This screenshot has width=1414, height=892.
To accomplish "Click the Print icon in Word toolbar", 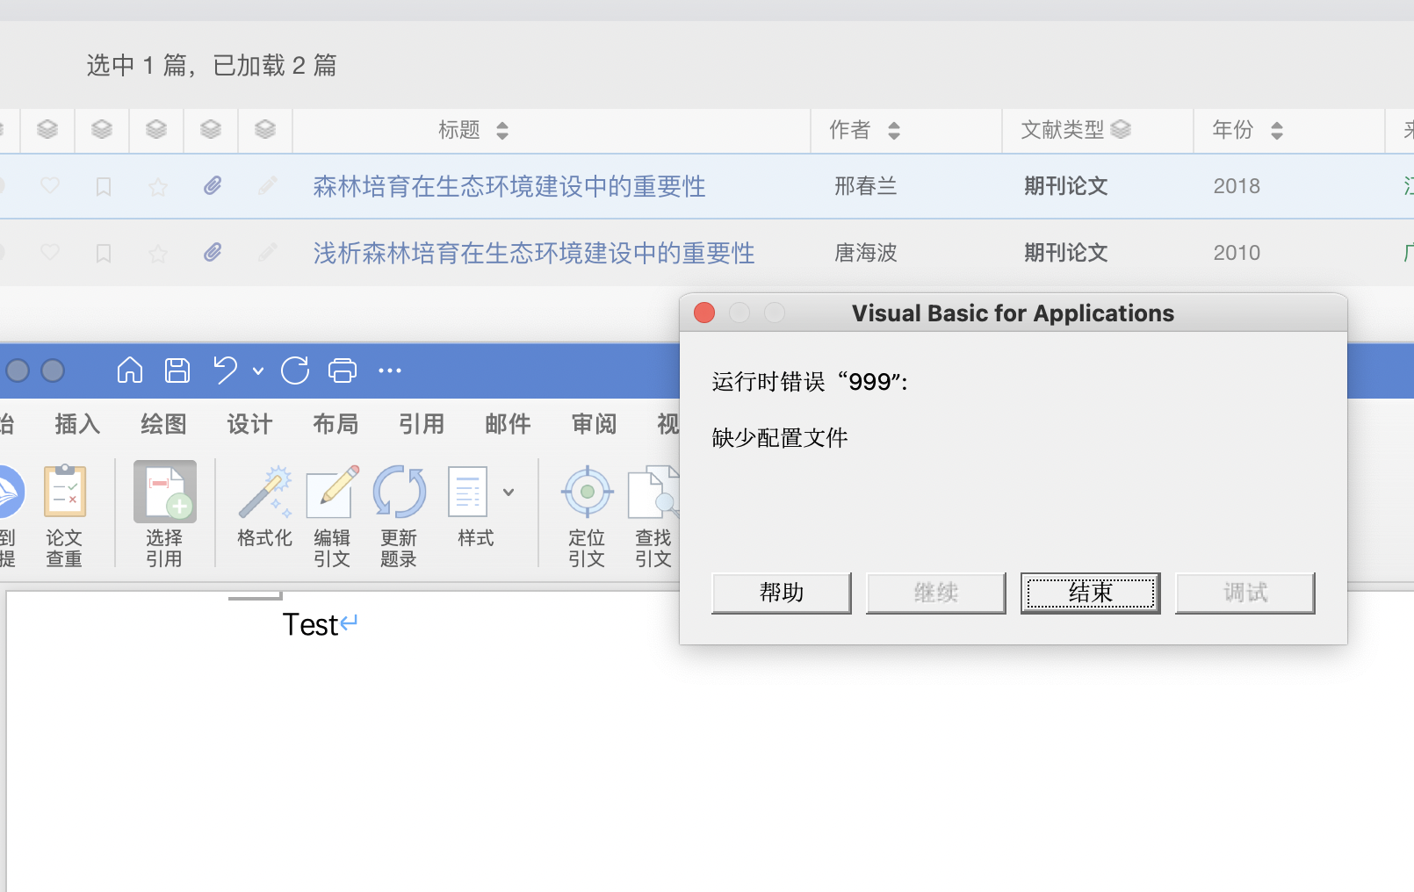I will [343, 370].
